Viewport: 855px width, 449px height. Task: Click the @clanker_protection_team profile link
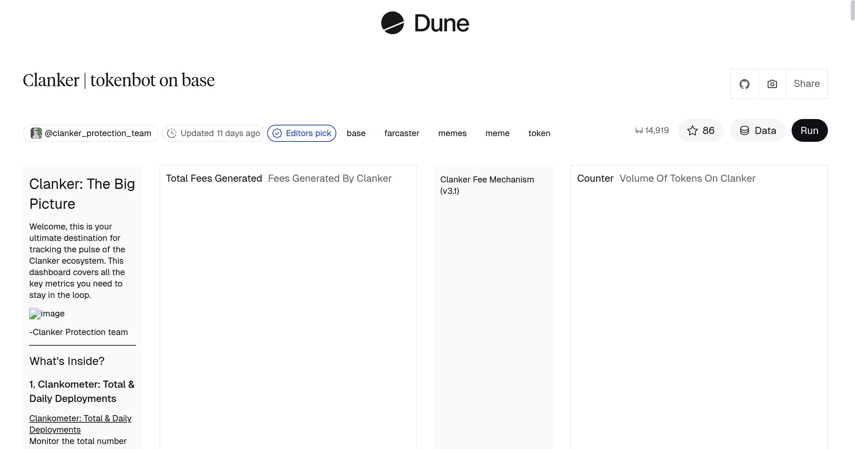coord(98,133)
